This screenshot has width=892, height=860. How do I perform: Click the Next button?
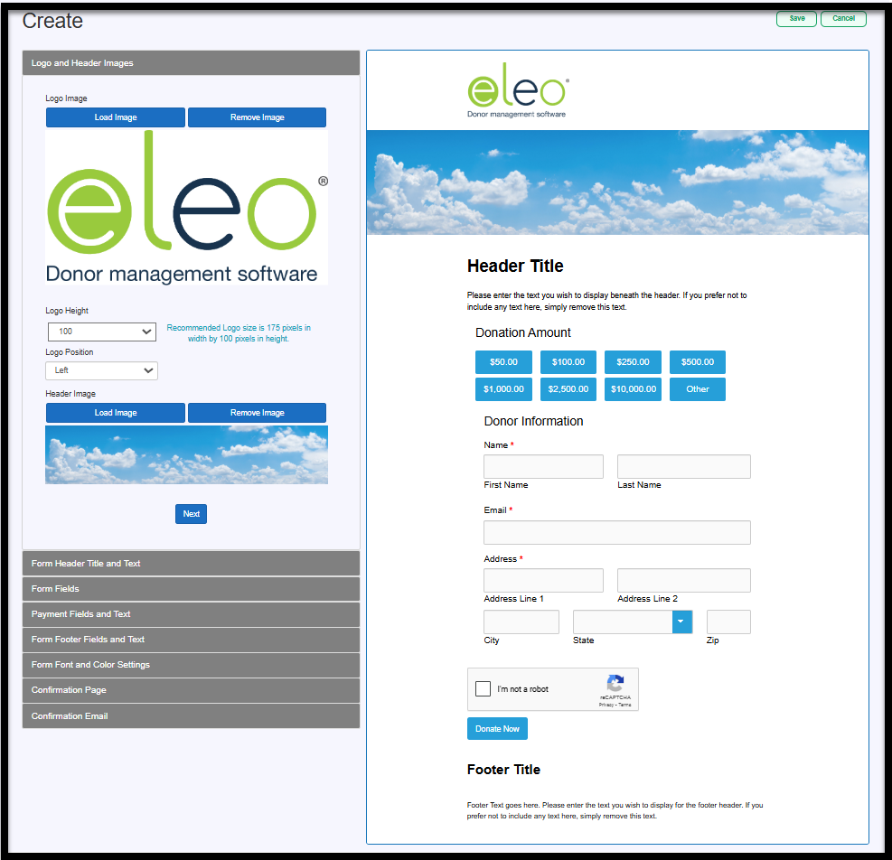[x=192, y=514]
